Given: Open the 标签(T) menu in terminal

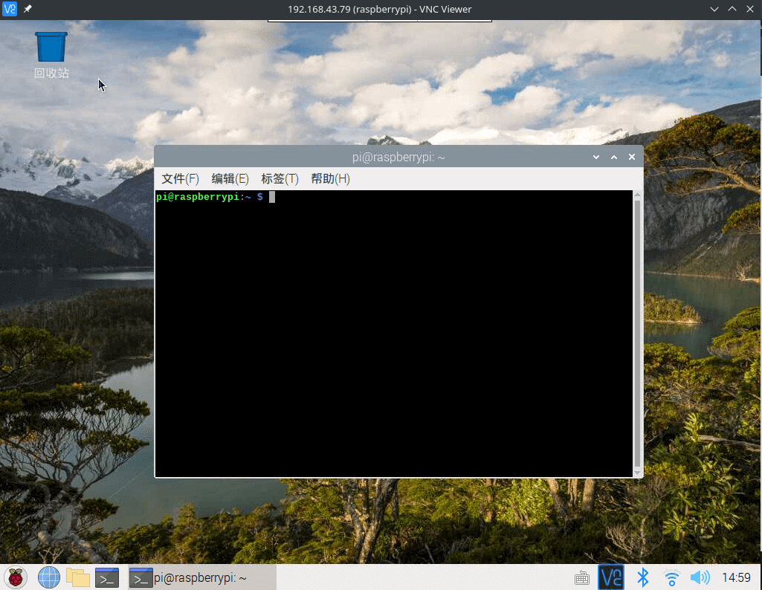Looking at the screenshot, I should [x=280, y=179].
